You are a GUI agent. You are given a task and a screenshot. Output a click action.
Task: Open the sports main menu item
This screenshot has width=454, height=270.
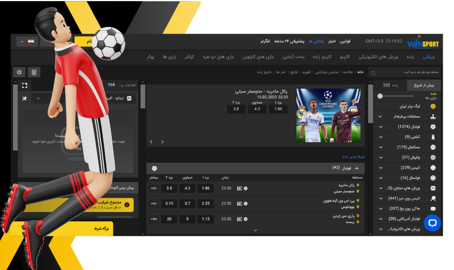click(429, 57)
